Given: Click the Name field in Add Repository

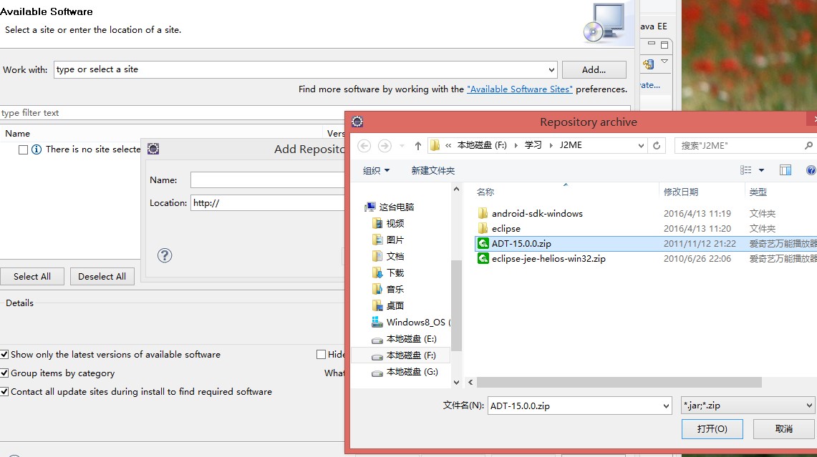Looking at the screenshot, I should (267, 180).
